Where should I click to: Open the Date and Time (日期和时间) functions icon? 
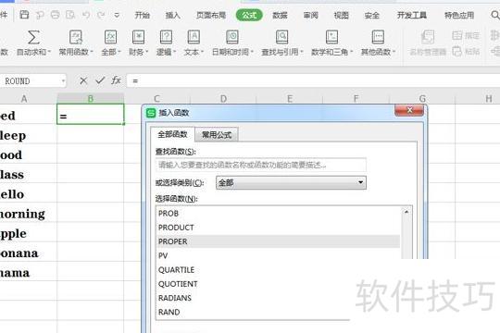[232, 37]
